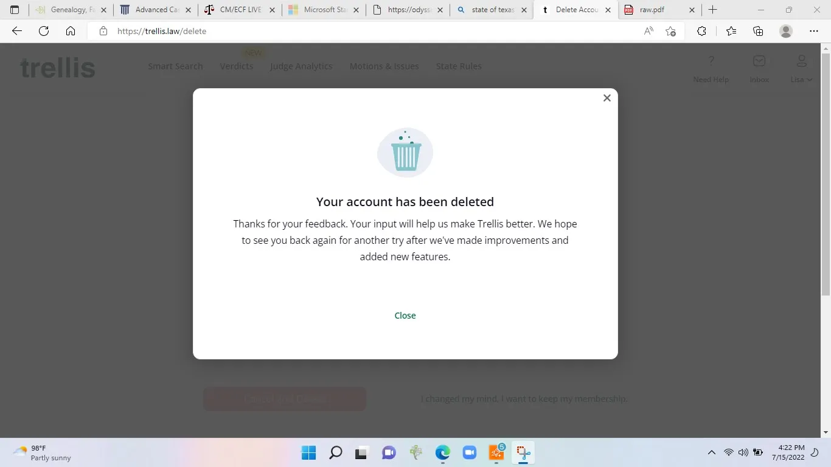Screen dimensions: 831x467
Task: Open browser Collections panel
Action: tap(758, 31)
